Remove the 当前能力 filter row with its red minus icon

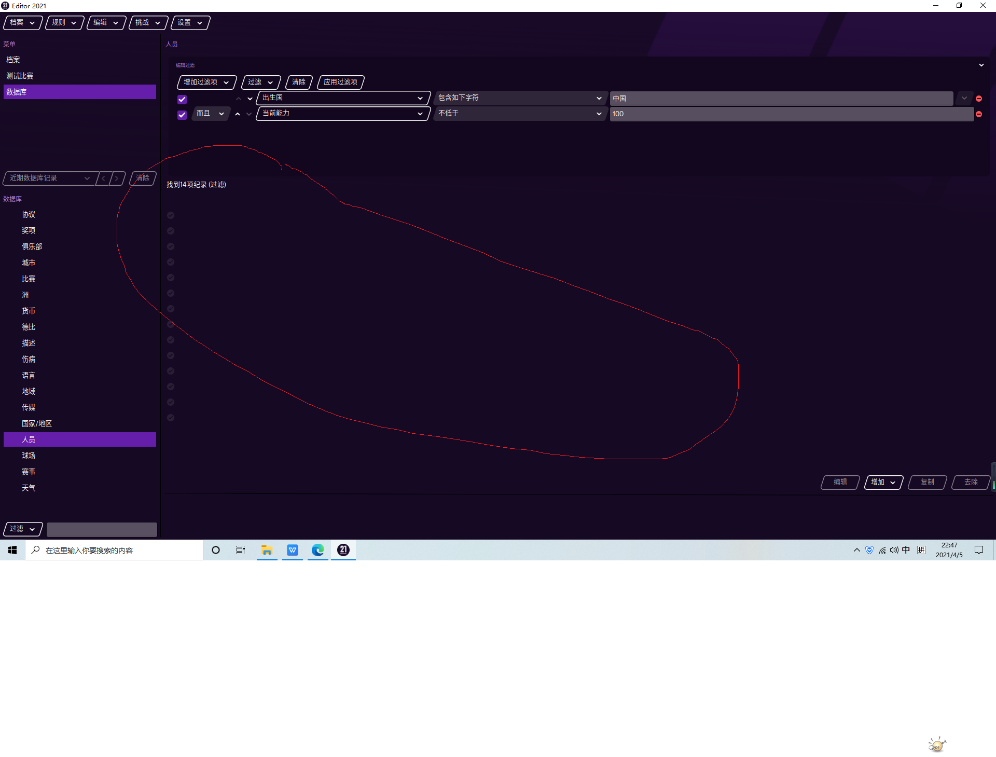[x=979, y=114]
